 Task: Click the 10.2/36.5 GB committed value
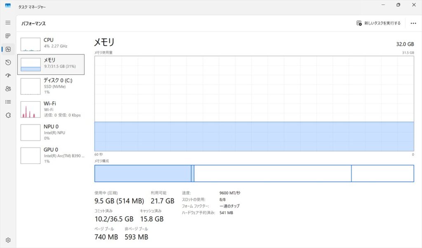(x=114, y=219)
